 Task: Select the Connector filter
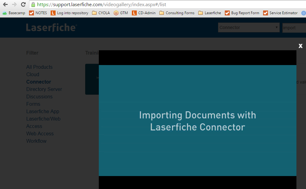coord(39,82)
